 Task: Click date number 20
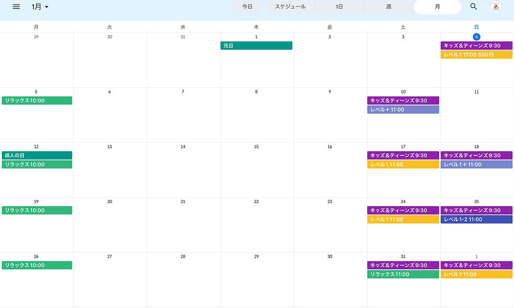pyautogui.click(x=110, y=201)
